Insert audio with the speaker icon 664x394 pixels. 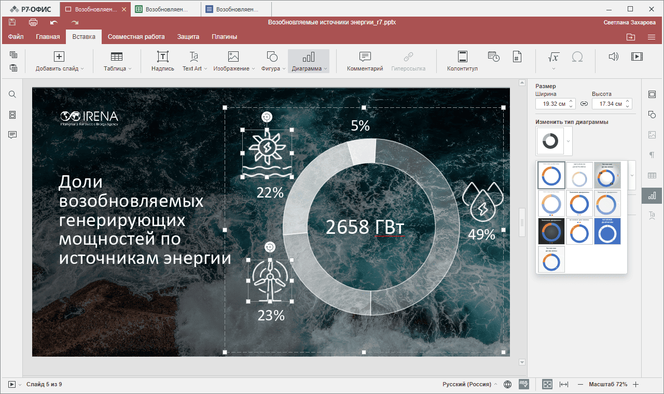[x=614, y=57]
